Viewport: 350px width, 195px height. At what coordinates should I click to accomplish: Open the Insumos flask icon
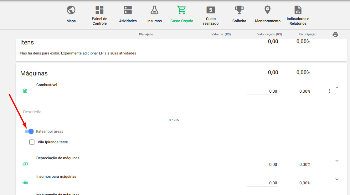155,10
